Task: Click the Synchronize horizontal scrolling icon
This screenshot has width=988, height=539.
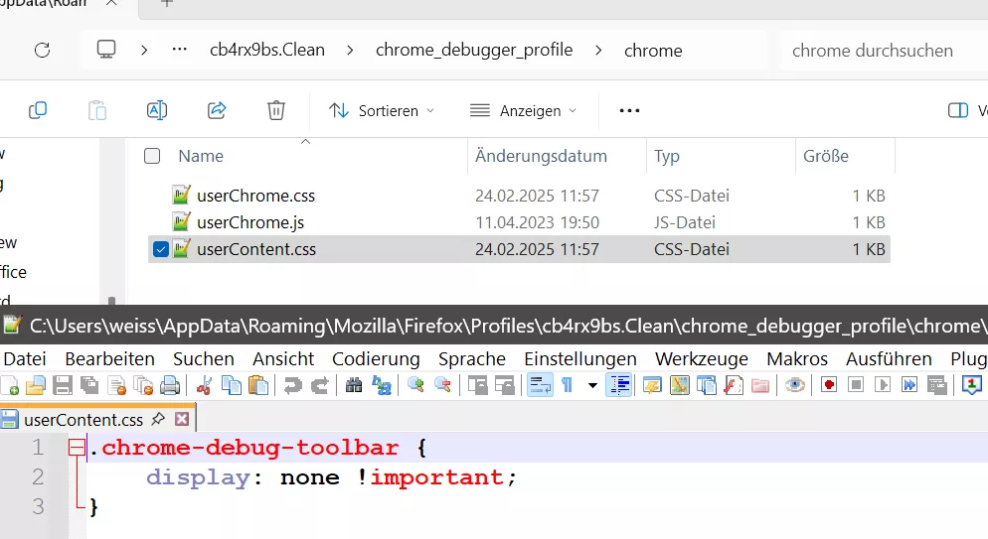Action: point(504,385)
